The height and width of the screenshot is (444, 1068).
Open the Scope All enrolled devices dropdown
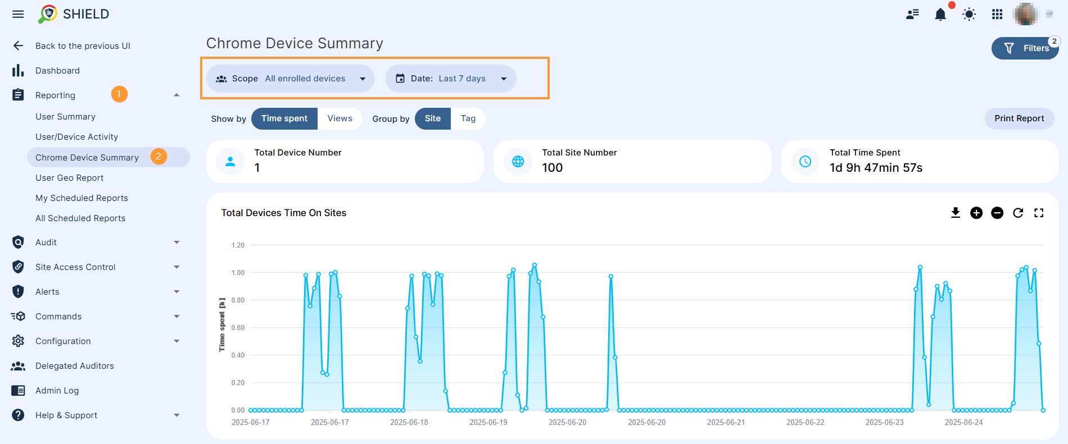[x=291, y=79]
